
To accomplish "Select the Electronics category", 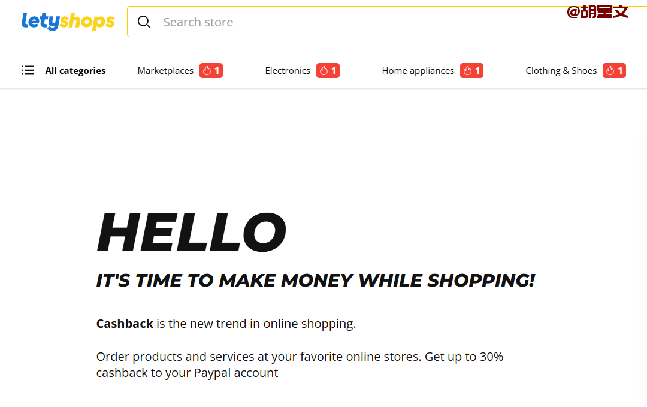I will (288, 71).
